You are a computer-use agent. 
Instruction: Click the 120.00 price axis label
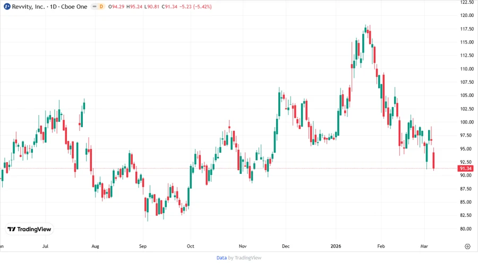point(467,15)
